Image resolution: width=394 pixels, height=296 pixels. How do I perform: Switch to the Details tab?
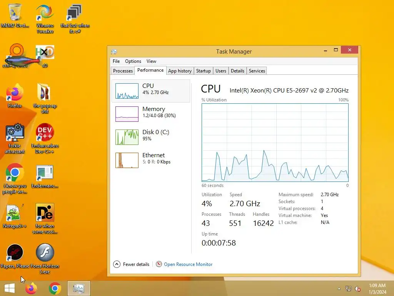click(237, 71)
